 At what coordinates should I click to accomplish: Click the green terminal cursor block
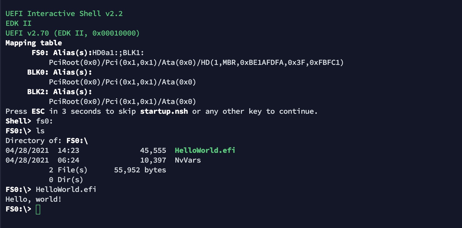(38, 210)
